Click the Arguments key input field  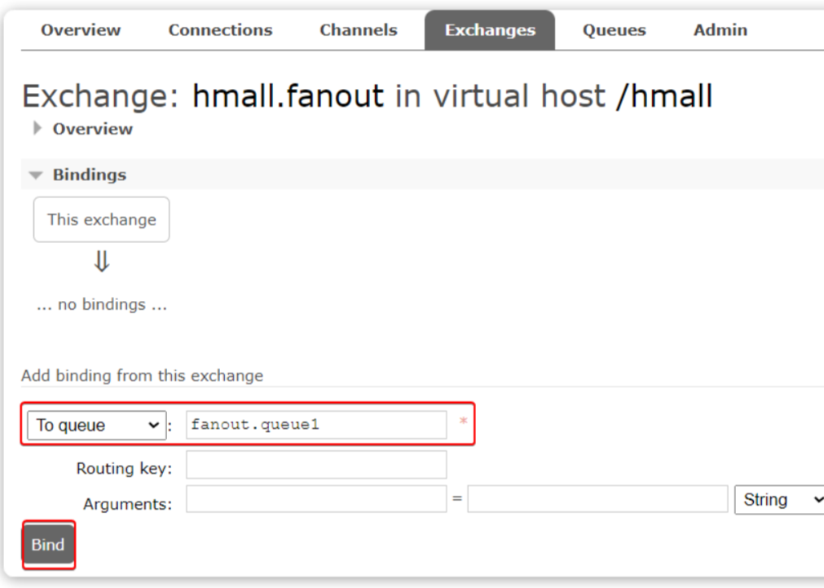[x=315, y=500]
